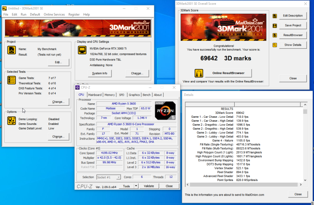Viewport: 314px width, 205px height.
Task: Click the Edit Description button
Action: pos(293,16)
